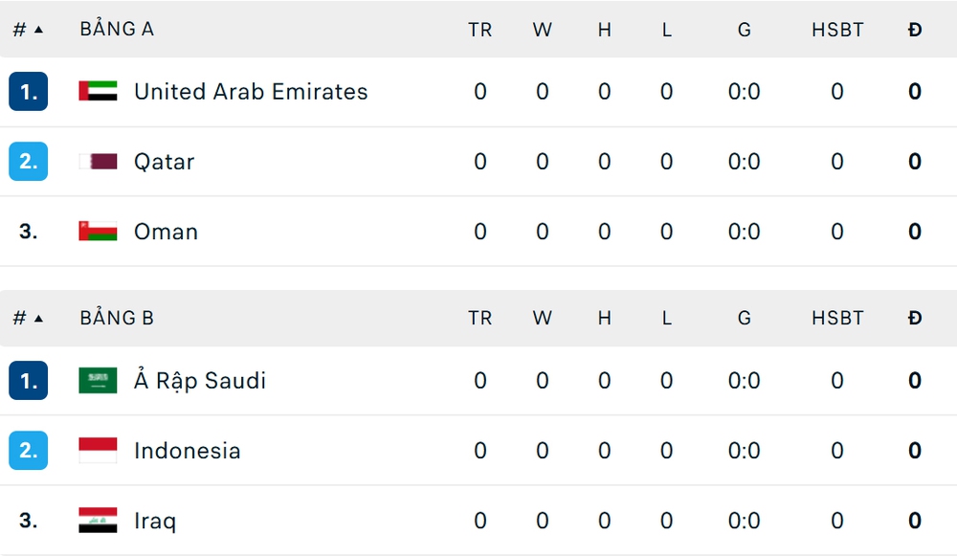Click the HSBT column header in Bảng A
957x556 pixels.
pos(837,30)
